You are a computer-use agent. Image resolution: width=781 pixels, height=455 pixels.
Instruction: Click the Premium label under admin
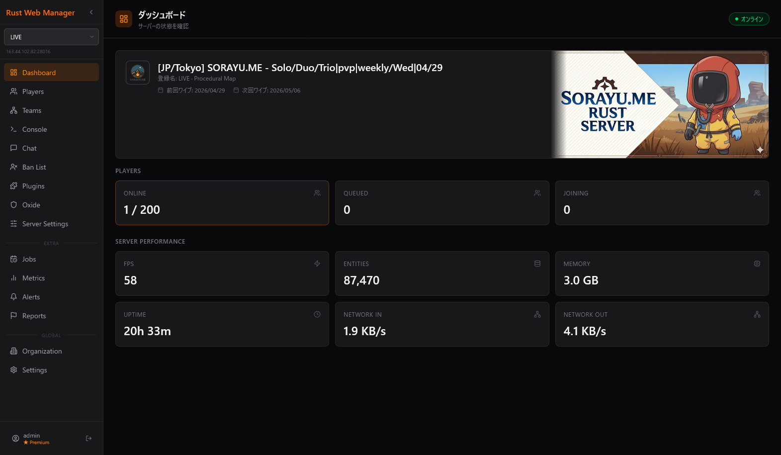(x=39, y=443)
